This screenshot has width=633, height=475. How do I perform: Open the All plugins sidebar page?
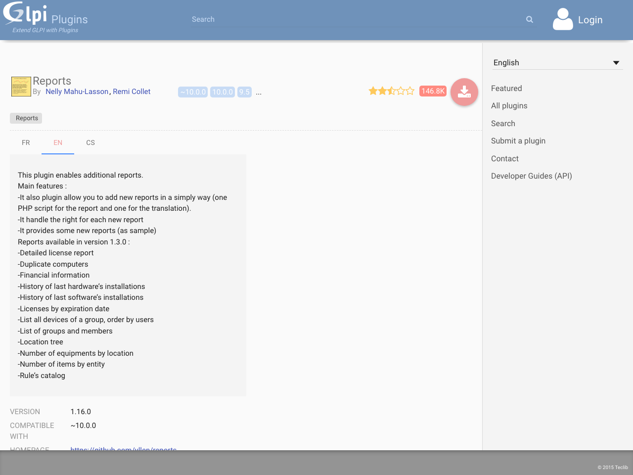pos(509,105)
